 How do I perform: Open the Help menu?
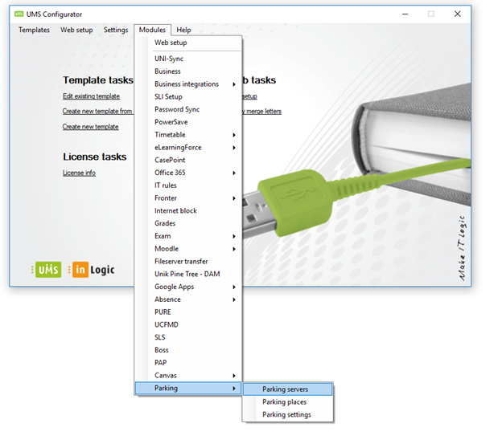pyautogui.click(x=183, y=30)
